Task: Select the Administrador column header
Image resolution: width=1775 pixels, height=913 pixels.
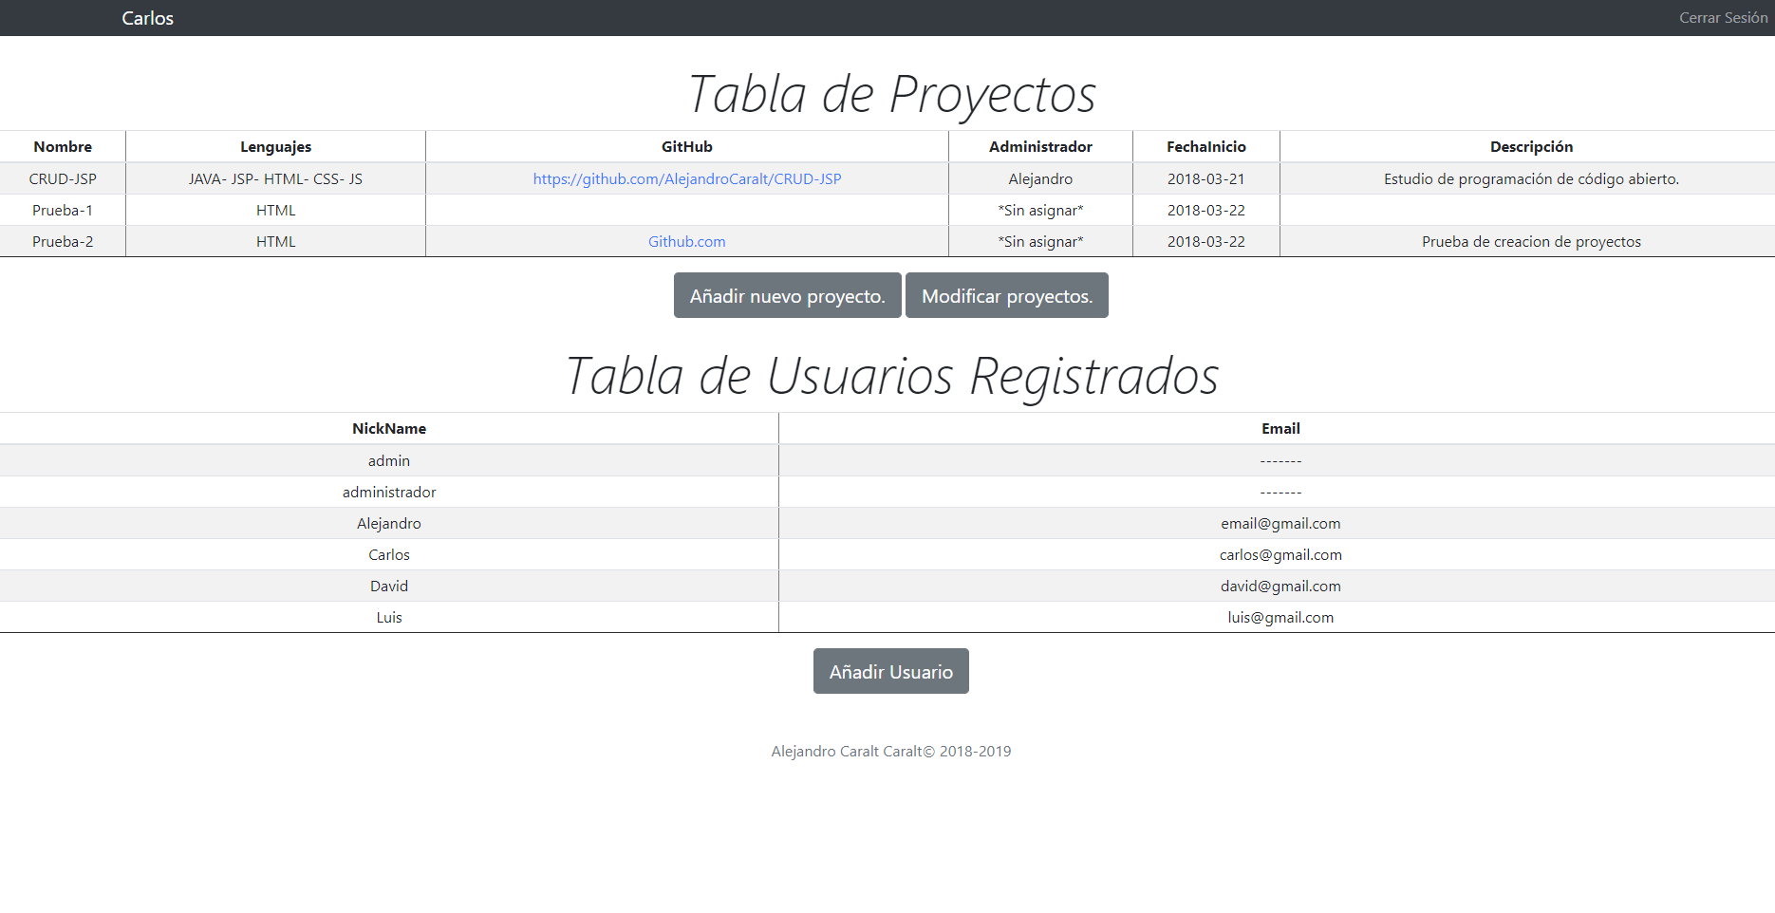Action: click(x=1040, y=146)
